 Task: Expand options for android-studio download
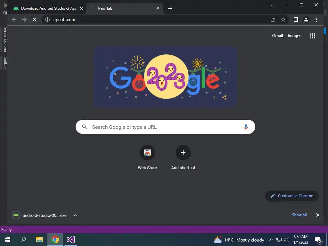(x=75, y=215)
